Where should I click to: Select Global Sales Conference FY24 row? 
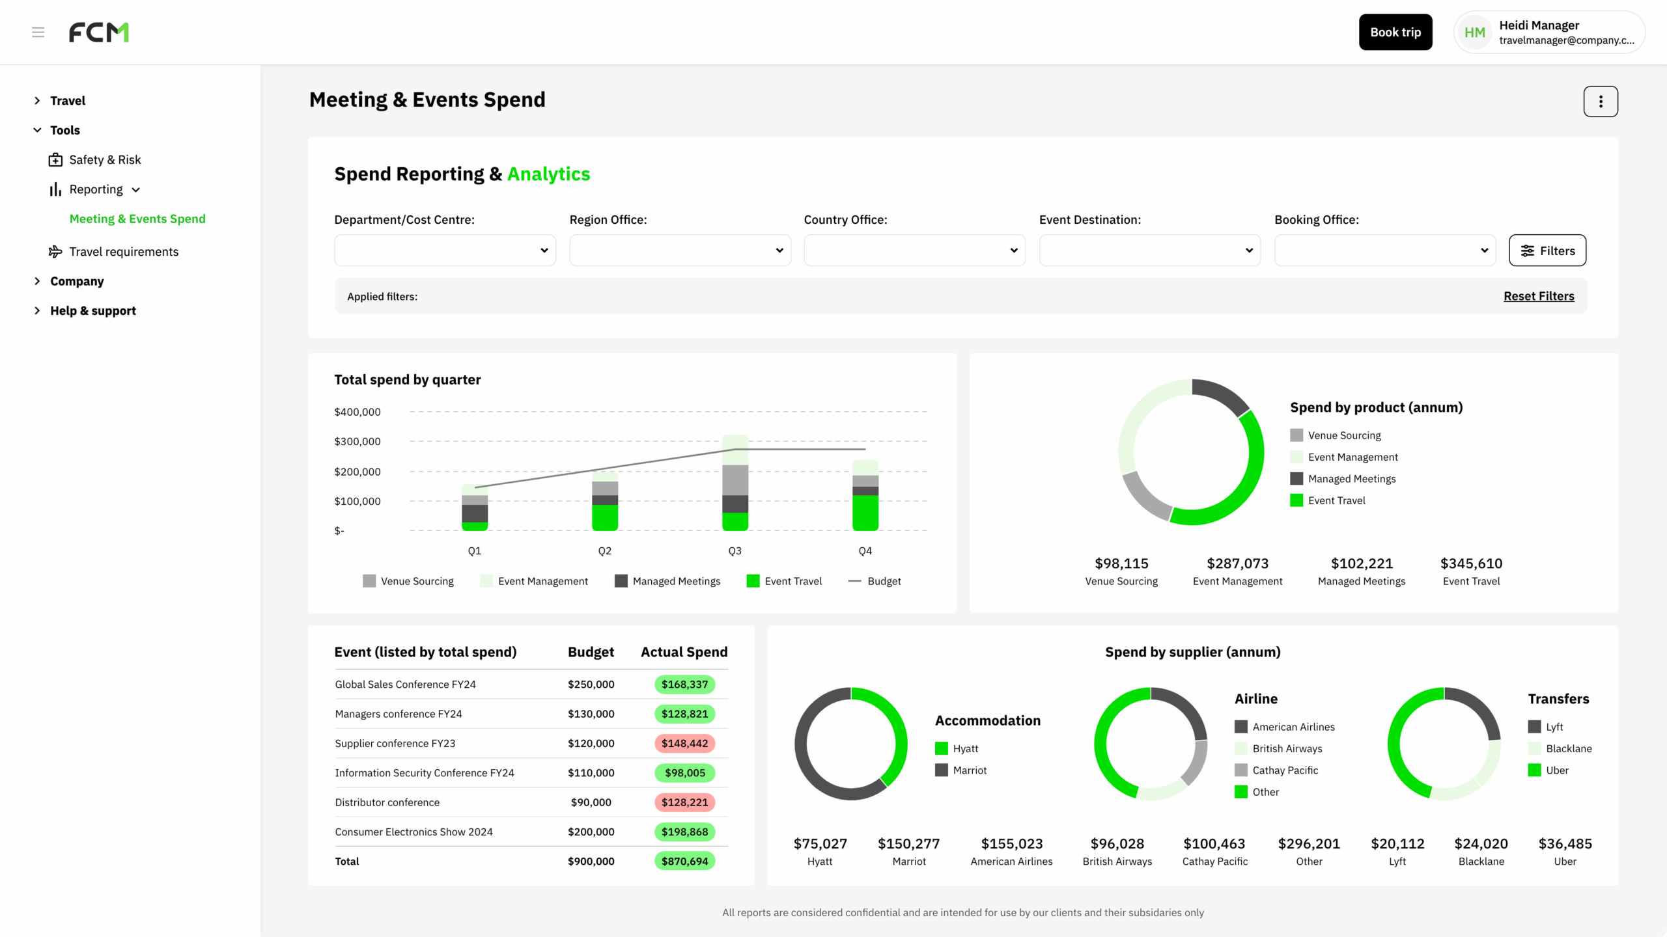pyautogui.click(x=531, y=685)
